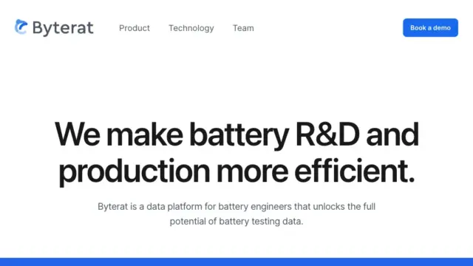Click the word 'R&D' in the headline
The height and width of the screenshot is (266, 473).
pos(327,134)
